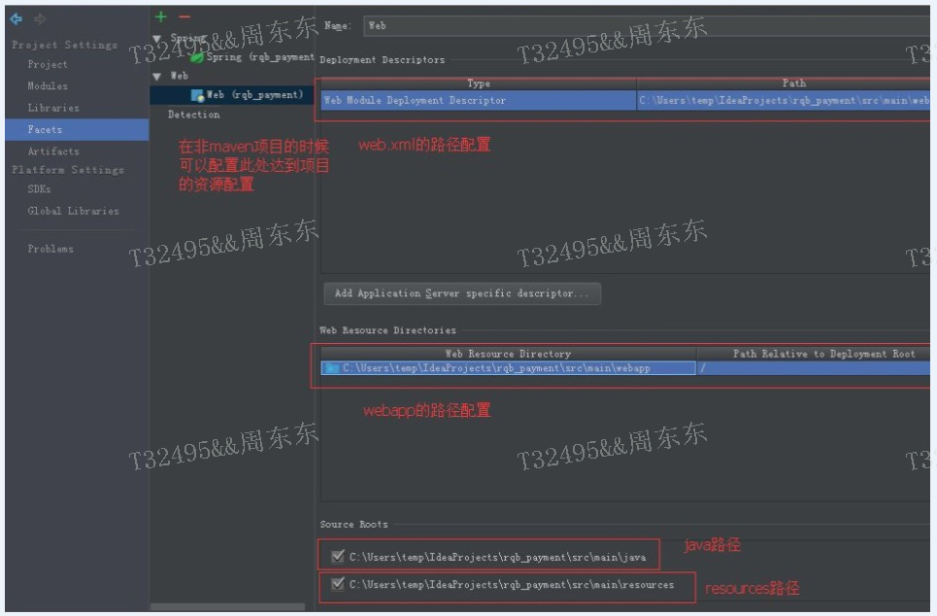The image size is (937, 616).
Task: Collapse the Web tree node
Action: point(155,75)
